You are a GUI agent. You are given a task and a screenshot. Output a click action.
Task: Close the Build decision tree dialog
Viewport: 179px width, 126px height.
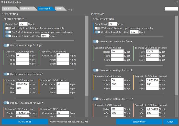click(x=176, y=2)
